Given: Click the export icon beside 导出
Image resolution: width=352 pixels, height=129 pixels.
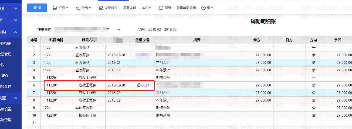Looking at the screenshot, I should pyautogui.click(x=78, y=8).
